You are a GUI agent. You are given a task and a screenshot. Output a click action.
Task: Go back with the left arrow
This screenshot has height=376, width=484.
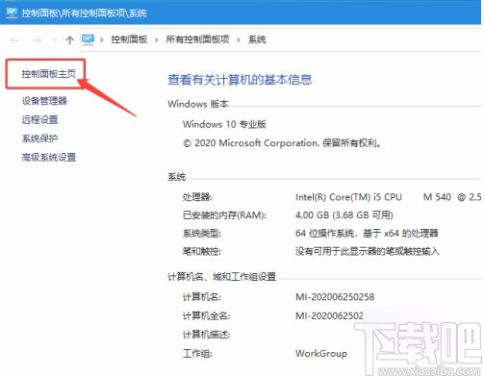click(14, 40)
